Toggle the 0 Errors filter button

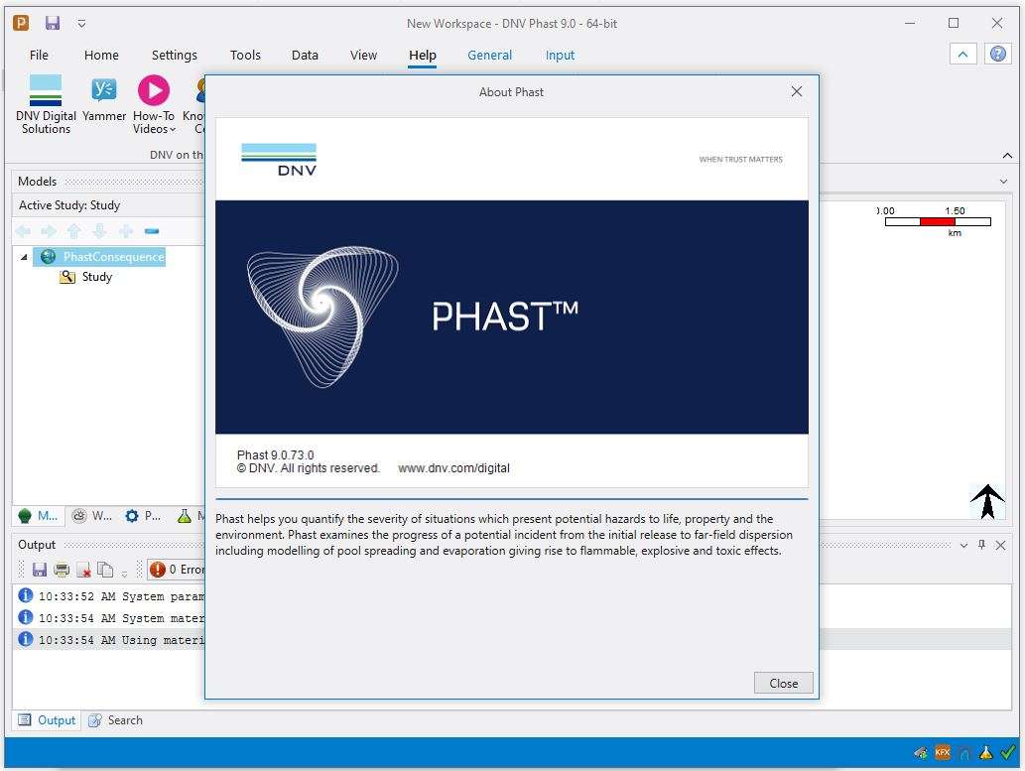[x=176, y=570]
